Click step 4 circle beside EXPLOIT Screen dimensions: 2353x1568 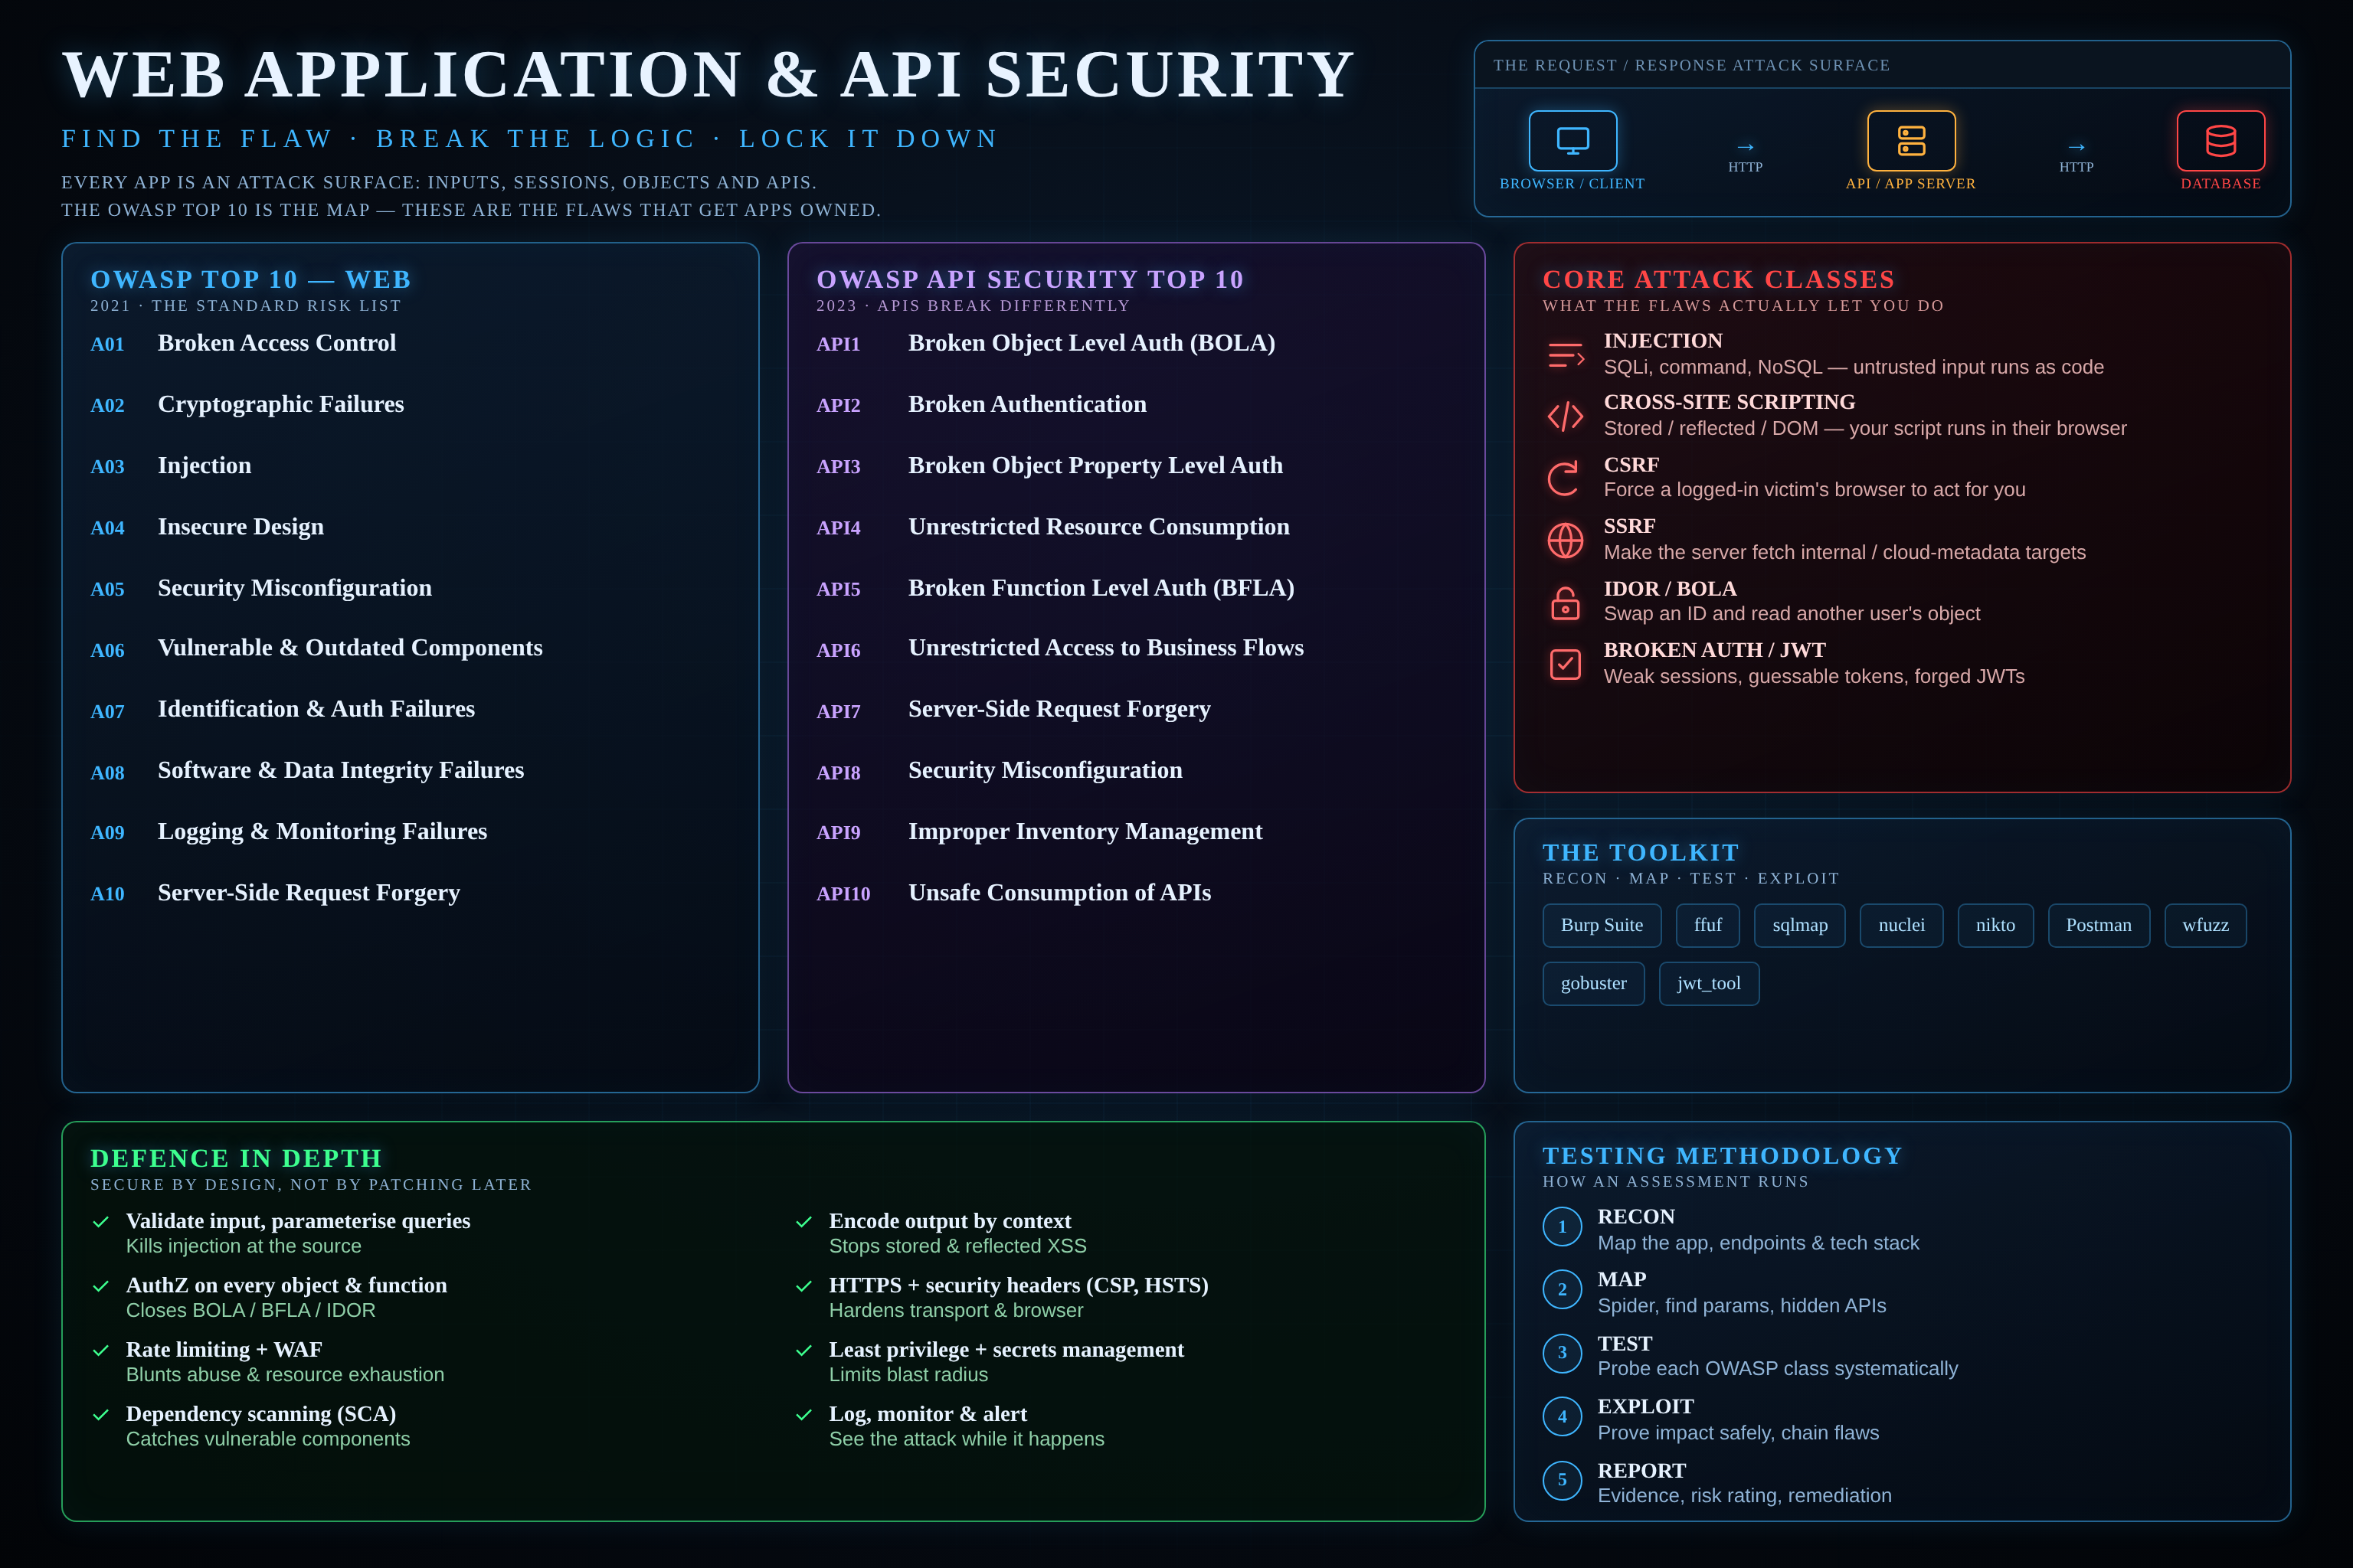[1563, 1417]
